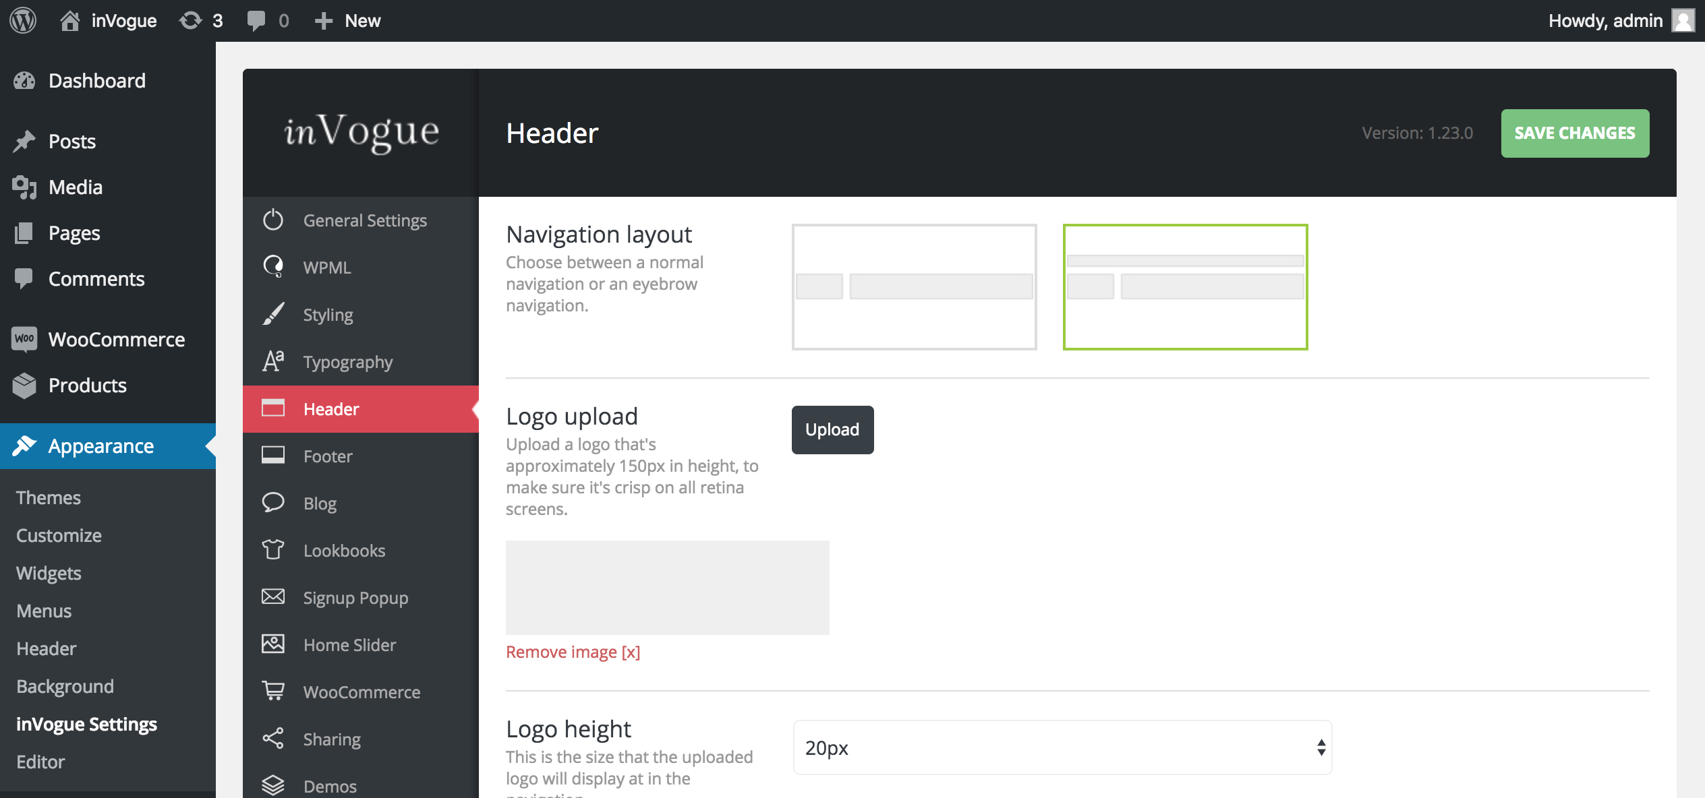Open the Home Slider settings section
Image resolution: width=1705 pixels, height=798 pixels.
pyautogui.click(x=361, y=645)
